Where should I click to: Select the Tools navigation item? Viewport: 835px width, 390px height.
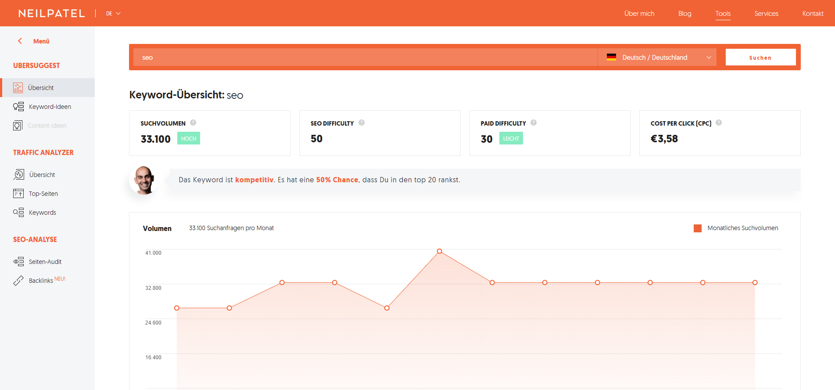click(723, 14)
